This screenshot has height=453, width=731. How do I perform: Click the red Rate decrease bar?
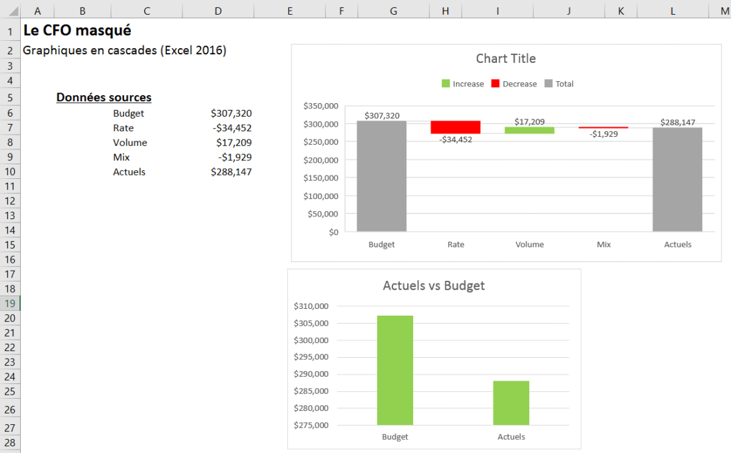(x=455, y=126)
